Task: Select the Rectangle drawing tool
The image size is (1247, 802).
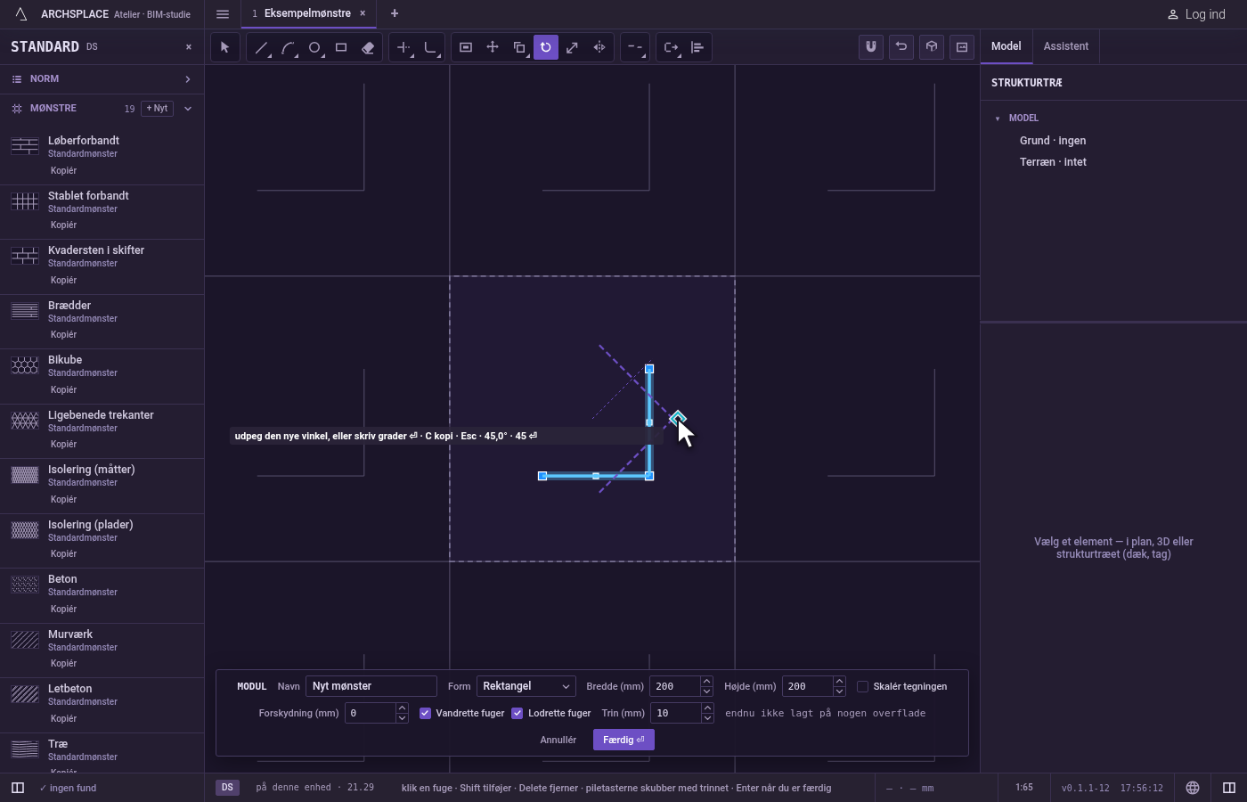Action: click(341, 47)
